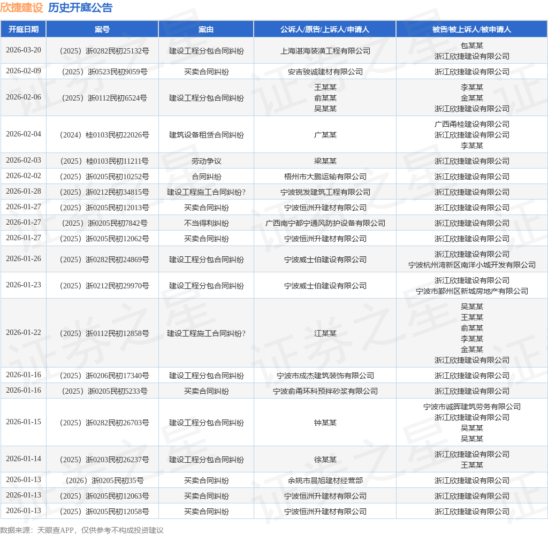The image size is (548, 535).
Task: Select date cell 2026-01-15
Action: [24, 422]
